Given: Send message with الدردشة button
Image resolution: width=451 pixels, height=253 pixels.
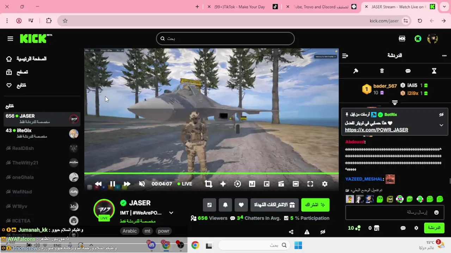Looking at the screenshot, I should click(x=434, y=228).
